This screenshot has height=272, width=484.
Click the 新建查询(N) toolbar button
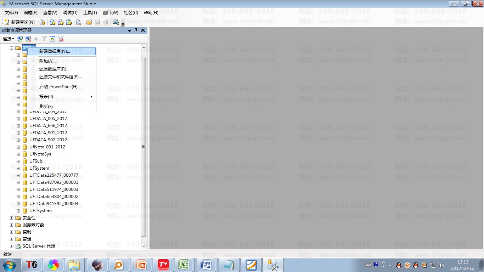point(19,22)
